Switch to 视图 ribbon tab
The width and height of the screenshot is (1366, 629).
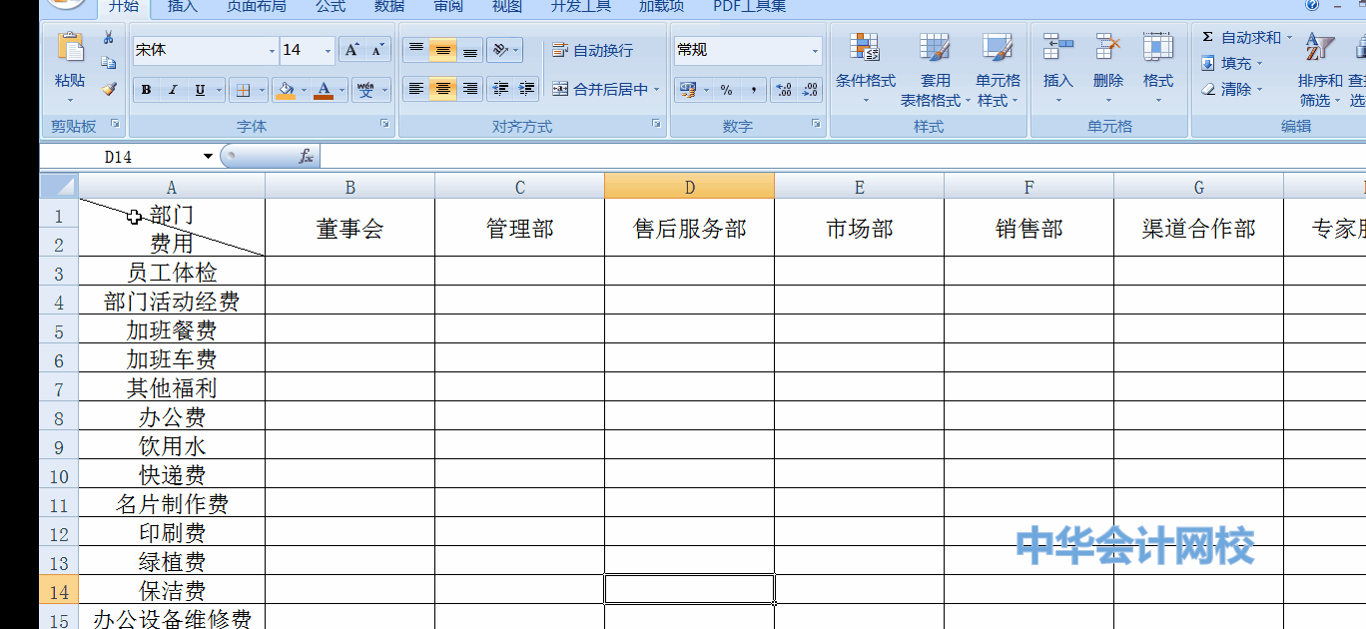click(x=507, y=7)
